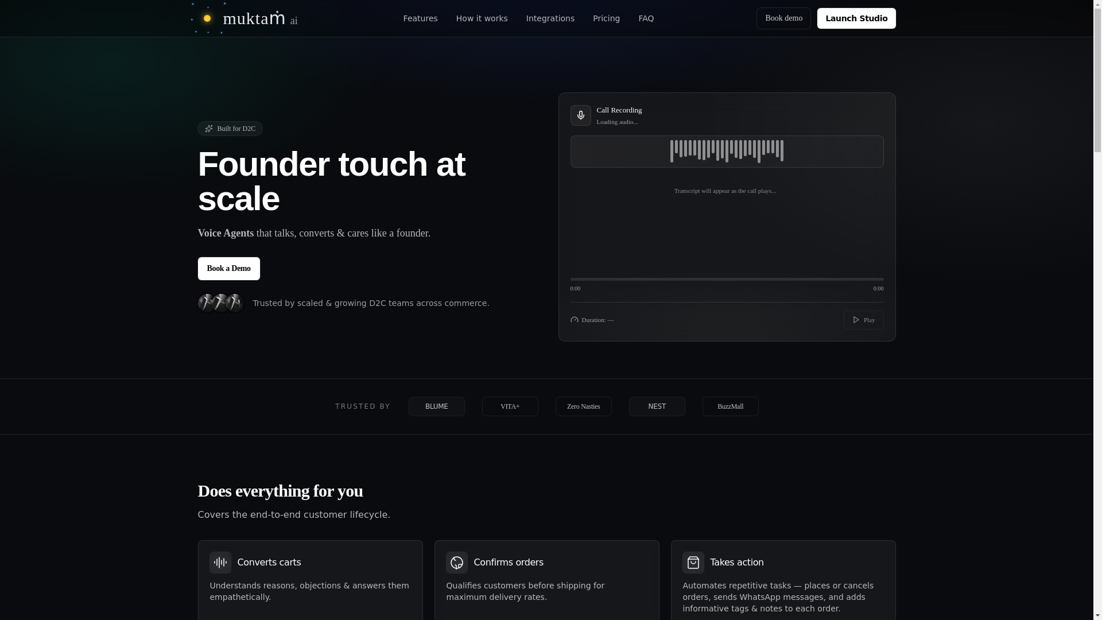This screenshot has width=1102, height=620.
Task: Click the audio waveform display
Action: (727, 152)
